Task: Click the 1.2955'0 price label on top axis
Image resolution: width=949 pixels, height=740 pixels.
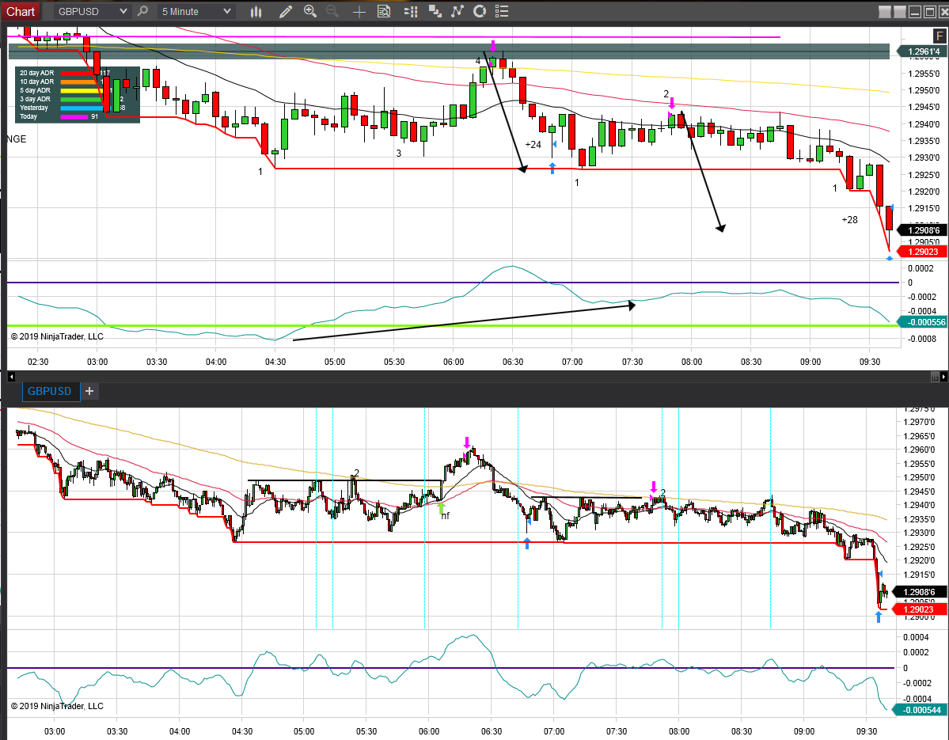Action: click(x=924, y=74)
